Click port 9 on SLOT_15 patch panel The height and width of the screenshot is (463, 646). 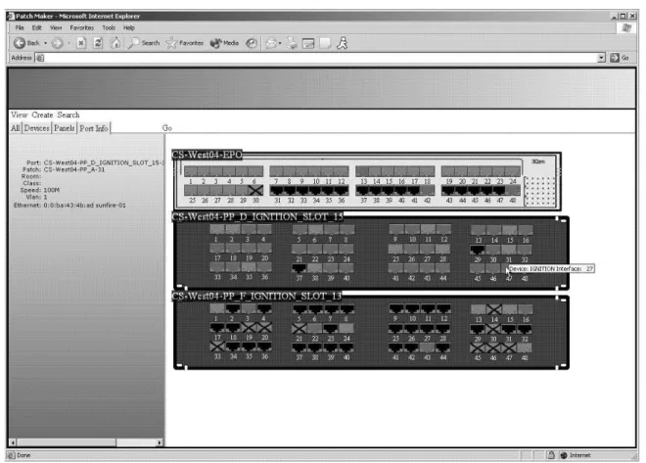tap(396, 229)
